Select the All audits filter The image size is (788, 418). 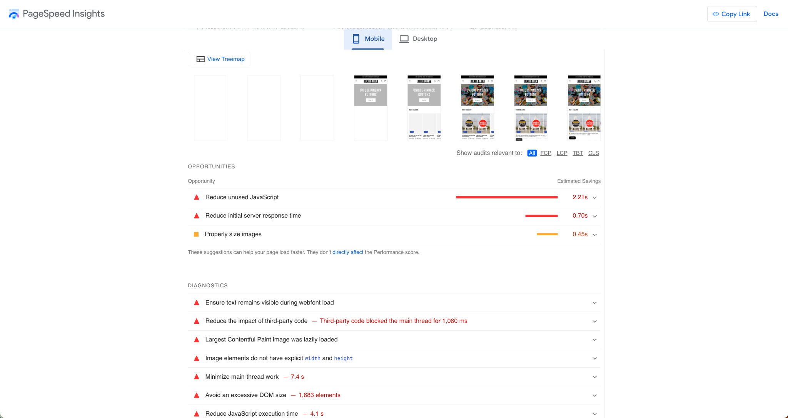(x=532, y=153)
